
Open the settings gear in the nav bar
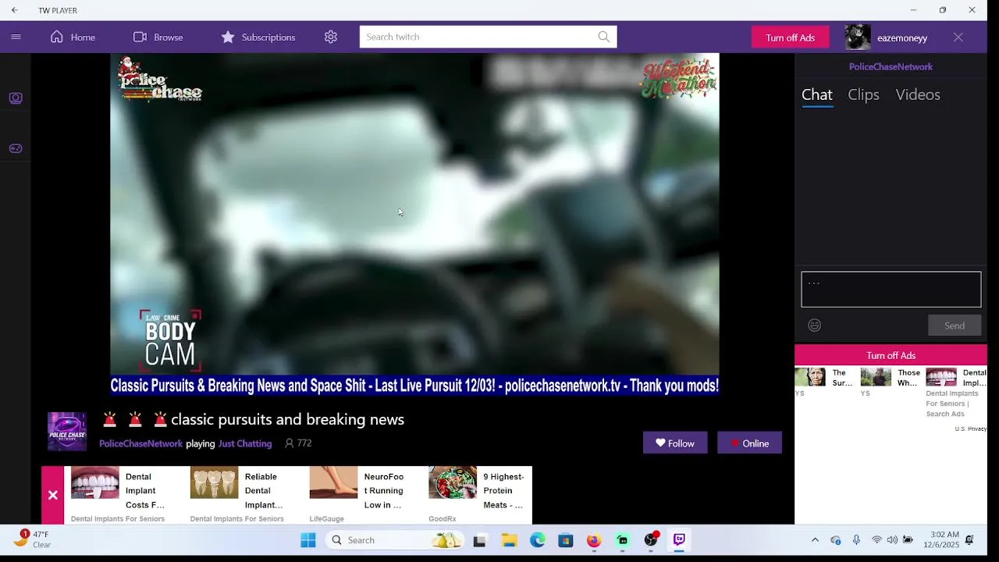click(x=331, y=37)
